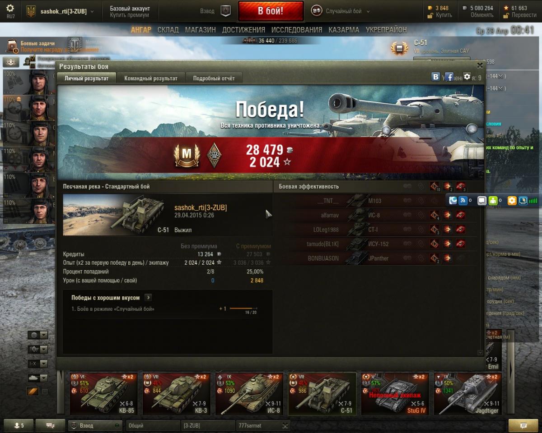This screenshot has width=542, height=433.
Task: Share result via Facebook icon
Action: click(449, 77)
